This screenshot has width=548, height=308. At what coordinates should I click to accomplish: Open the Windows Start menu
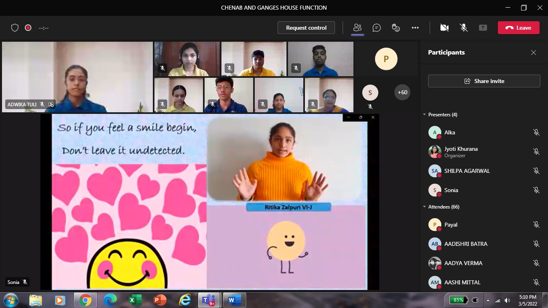(11, 300)
